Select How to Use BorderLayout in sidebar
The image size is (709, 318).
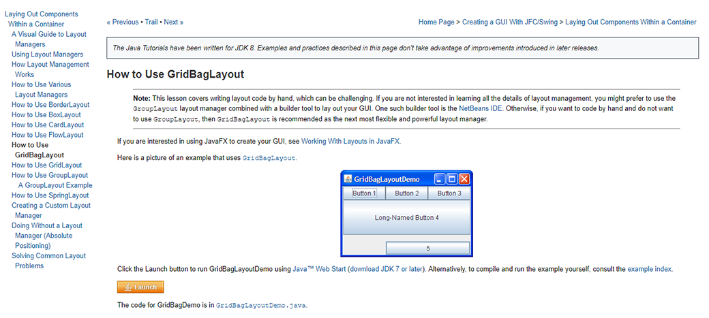50,105
